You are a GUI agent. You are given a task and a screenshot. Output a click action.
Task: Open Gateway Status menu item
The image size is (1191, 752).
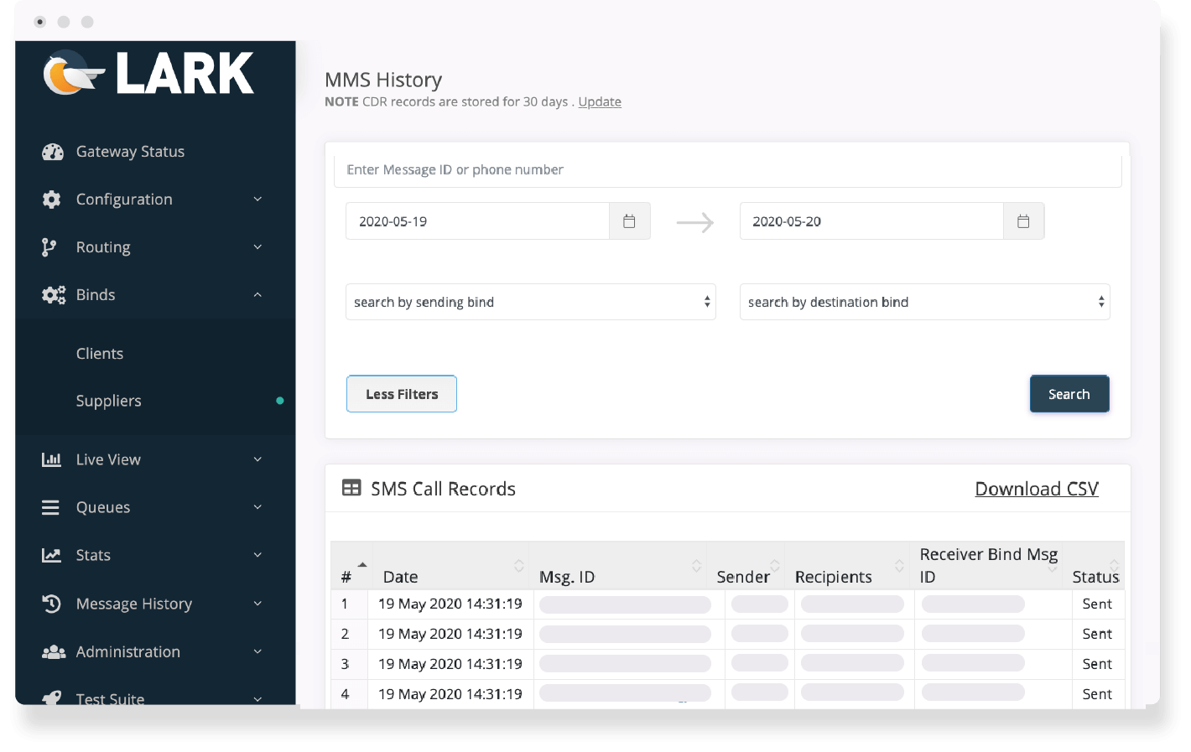tap(130, 152)
